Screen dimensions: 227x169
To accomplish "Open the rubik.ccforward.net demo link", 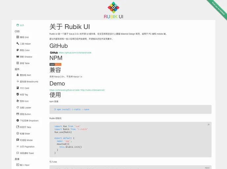I will pyautogui.click(x=93, y=90).
